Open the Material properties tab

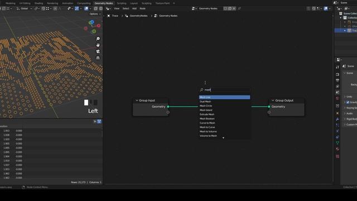[x=337, y=149]
